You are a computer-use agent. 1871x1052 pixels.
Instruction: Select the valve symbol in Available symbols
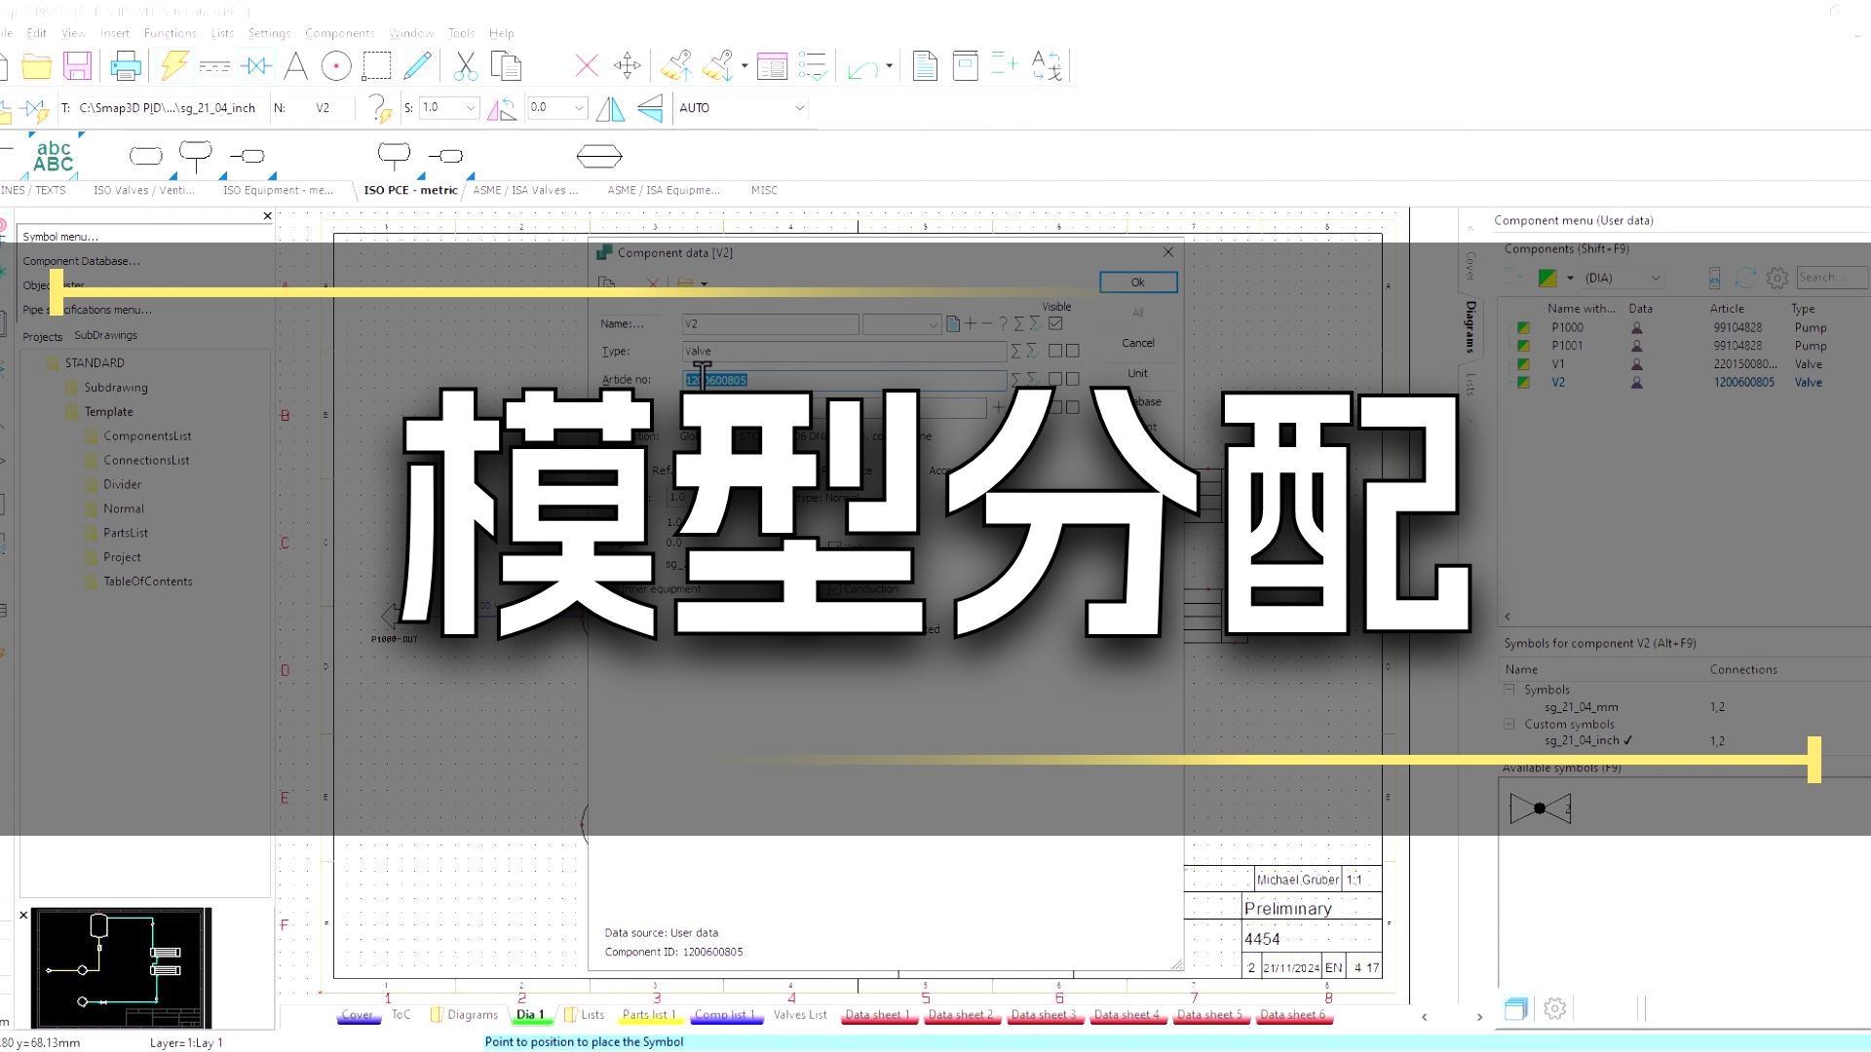pyautogui.click(x=1540, y=808)
